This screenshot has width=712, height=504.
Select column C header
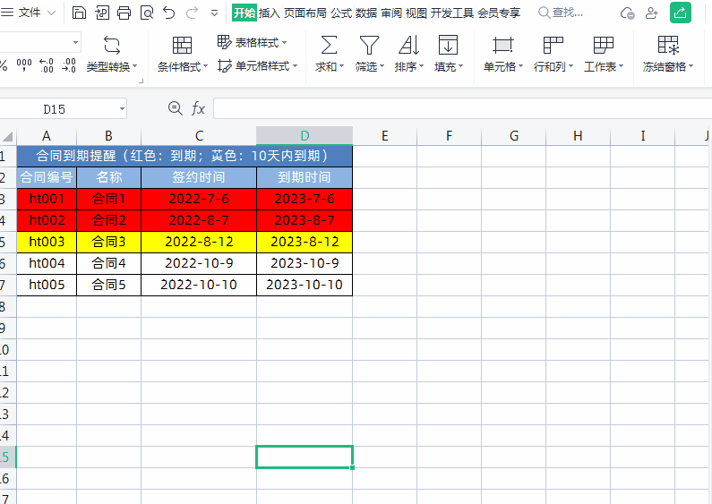point(199,136)
